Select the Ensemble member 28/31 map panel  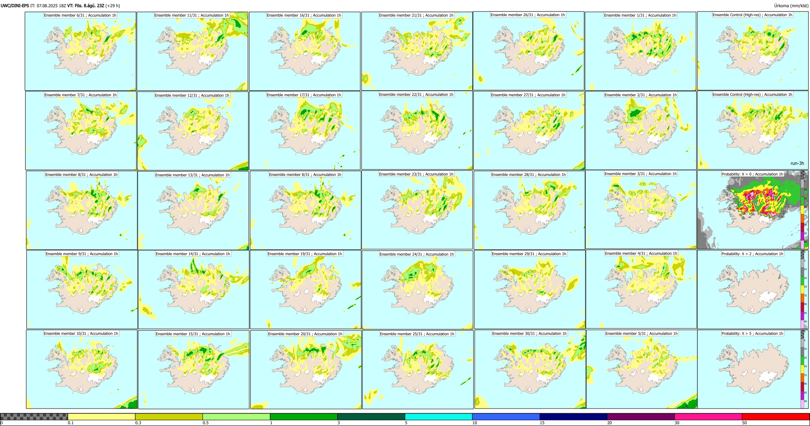coord(529,210)
